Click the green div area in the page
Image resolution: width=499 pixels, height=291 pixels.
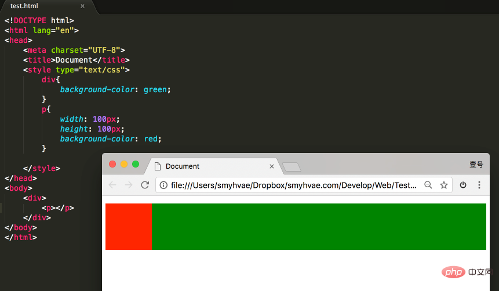319,227
